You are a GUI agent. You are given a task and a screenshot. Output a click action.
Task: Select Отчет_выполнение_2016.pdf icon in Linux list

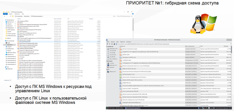click(x=121, y=91)
